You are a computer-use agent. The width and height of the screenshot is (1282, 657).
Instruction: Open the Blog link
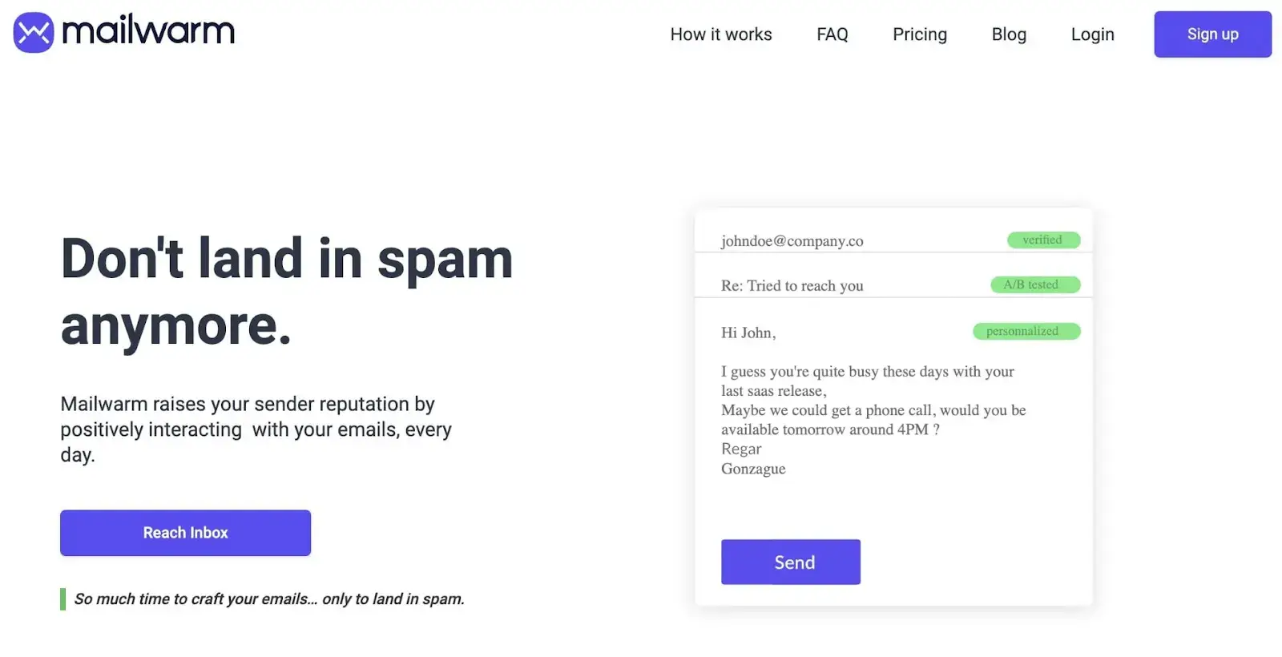[1009, 34]
